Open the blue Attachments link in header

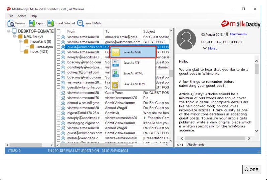pos(238,34)
